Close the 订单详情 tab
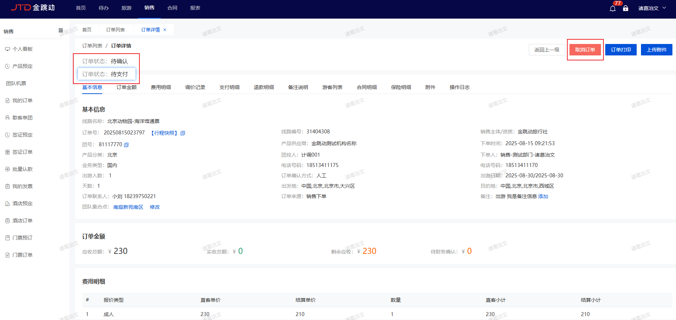 (165, 30)
